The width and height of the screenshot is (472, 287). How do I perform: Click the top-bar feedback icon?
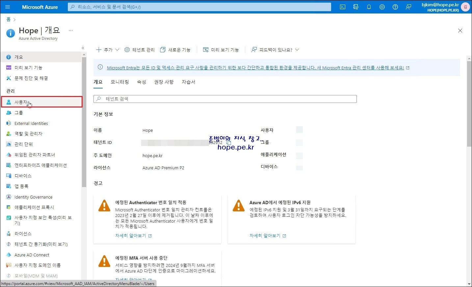[x=408, y=7]
